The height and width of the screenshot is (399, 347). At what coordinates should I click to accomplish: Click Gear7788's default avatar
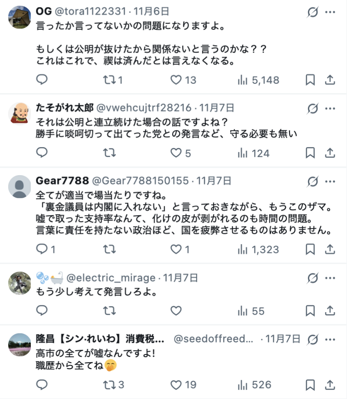click(x=20, y=187)
